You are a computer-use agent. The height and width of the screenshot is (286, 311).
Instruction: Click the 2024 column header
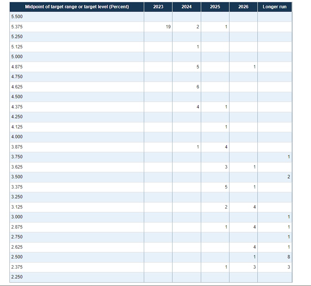(186, 7)
